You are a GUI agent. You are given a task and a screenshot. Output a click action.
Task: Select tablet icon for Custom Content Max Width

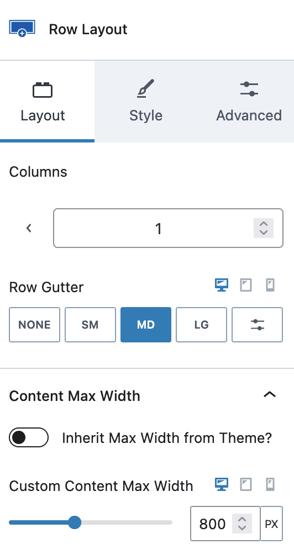246,484
